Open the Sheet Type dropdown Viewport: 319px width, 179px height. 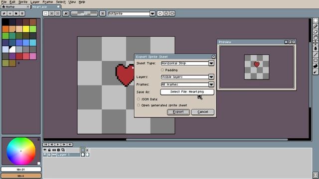click(211, 63)
